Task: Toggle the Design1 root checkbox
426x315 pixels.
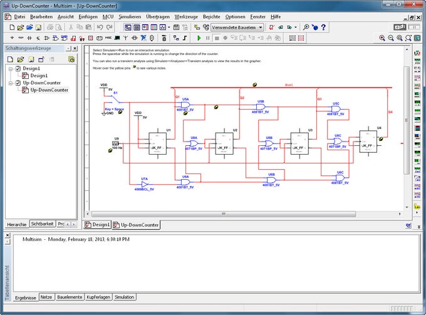Action: pos(18,68)
